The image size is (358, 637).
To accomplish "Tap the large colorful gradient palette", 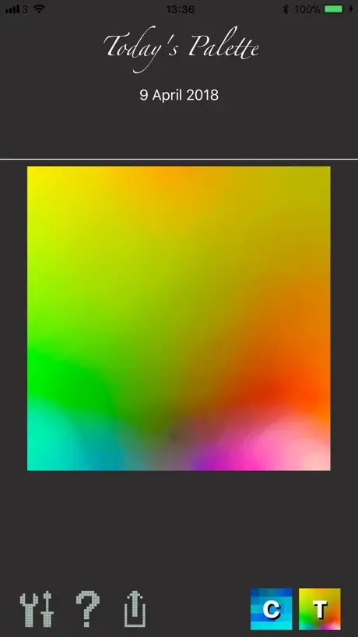I will [178, 318].
